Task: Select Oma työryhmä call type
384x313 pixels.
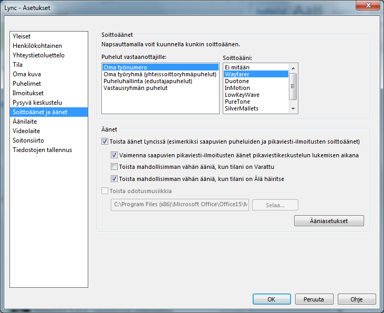Action: point(160,74)
